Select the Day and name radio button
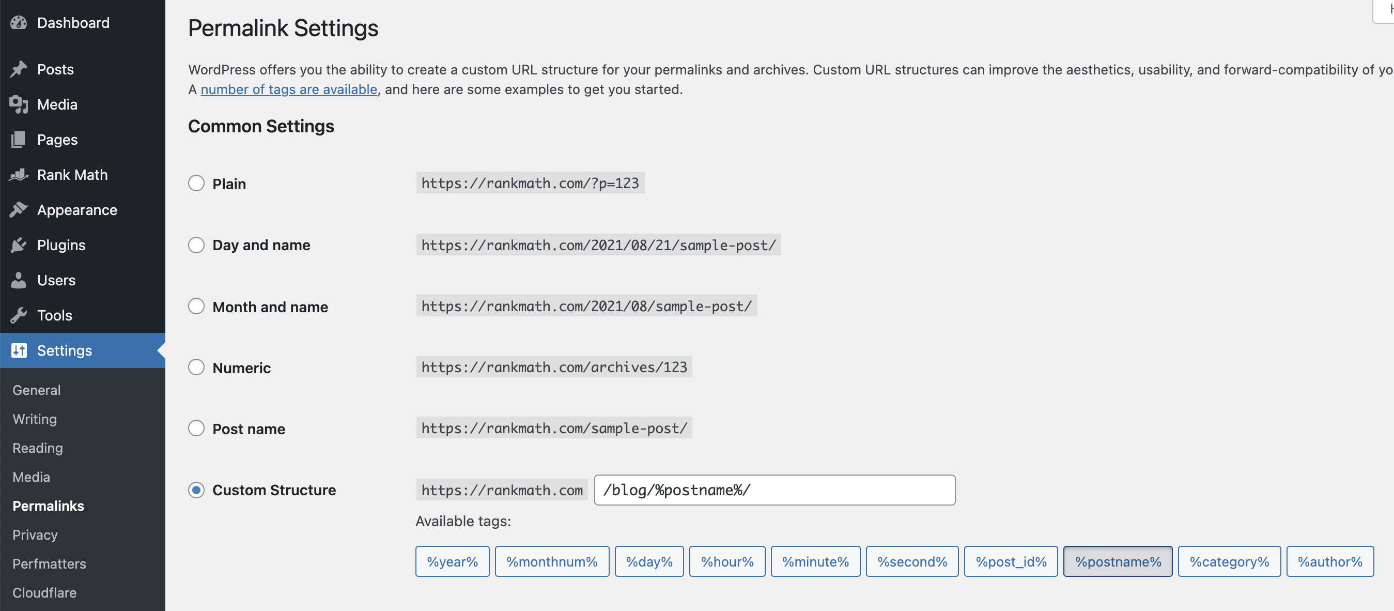Viewport: 1394px width, 611px height. 196,243
